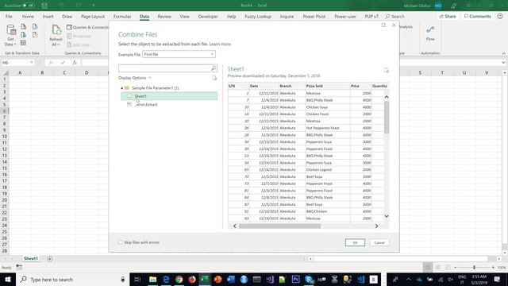Screen dimensions: 508x286
Task: Open Firefox from taskbar
Action: [192, 279]
